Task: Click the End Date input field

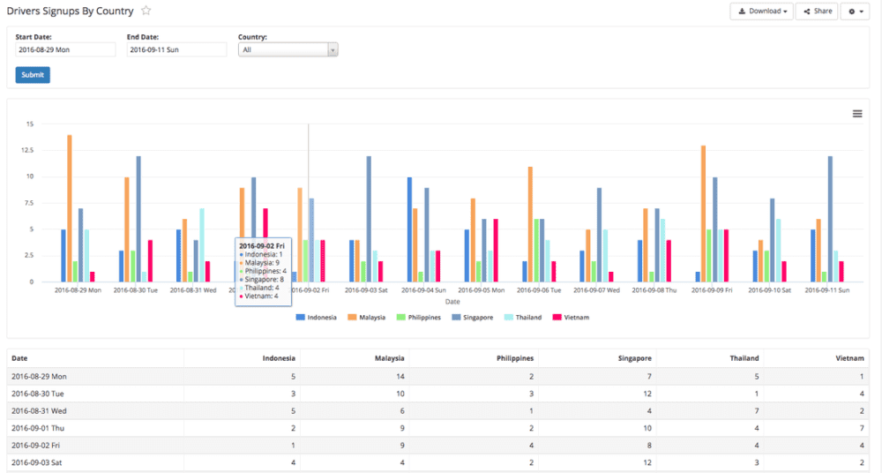Action: point(176,50)
